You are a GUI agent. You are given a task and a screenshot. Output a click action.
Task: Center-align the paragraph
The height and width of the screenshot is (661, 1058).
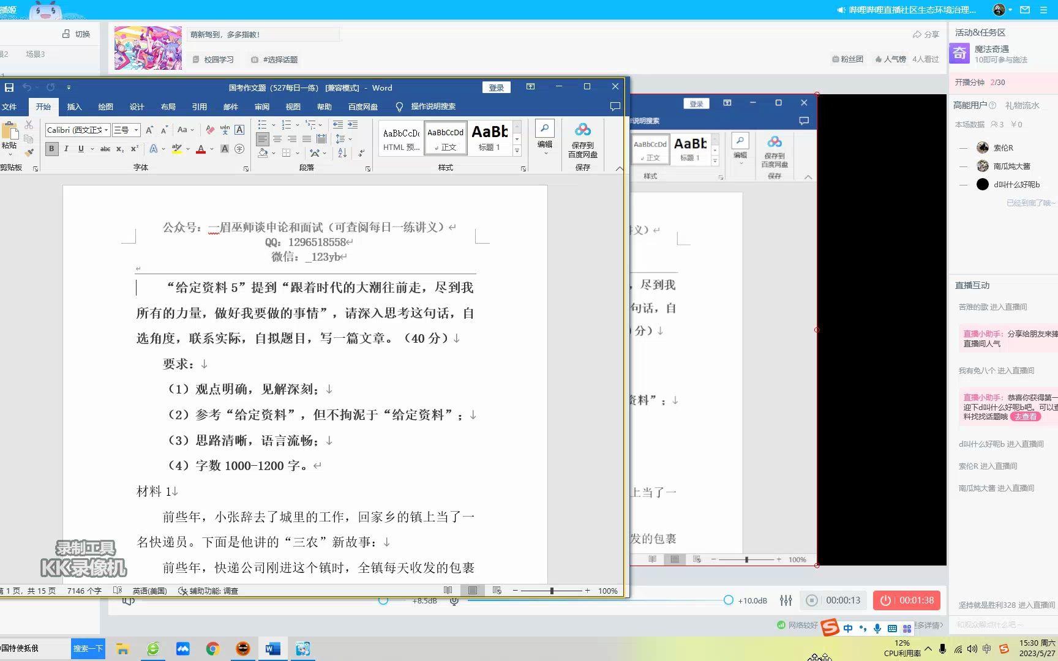(x=277, y=139)
